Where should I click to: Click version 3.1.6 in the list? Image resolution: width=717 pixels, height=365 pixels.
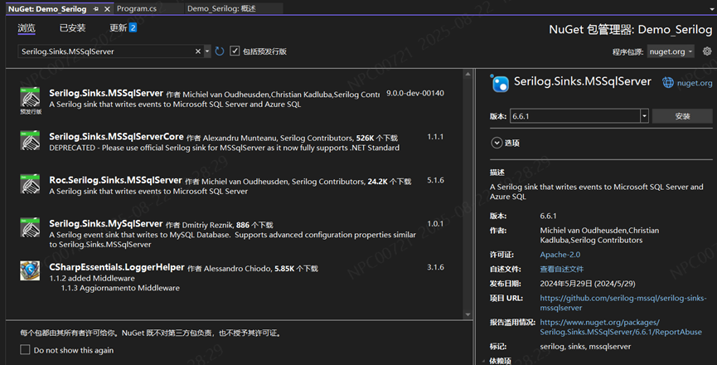click(435, 266)
